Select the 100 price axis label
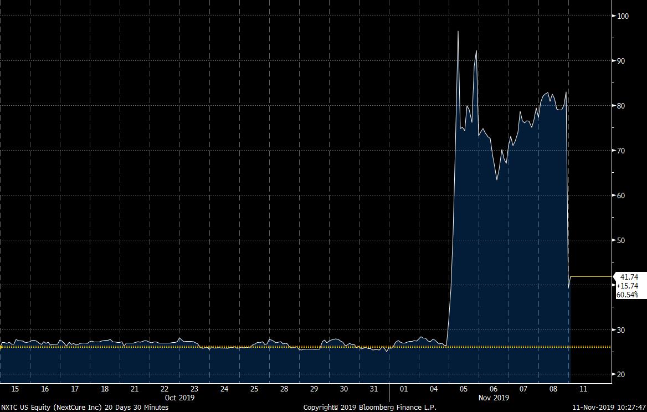 pos(623,16)
